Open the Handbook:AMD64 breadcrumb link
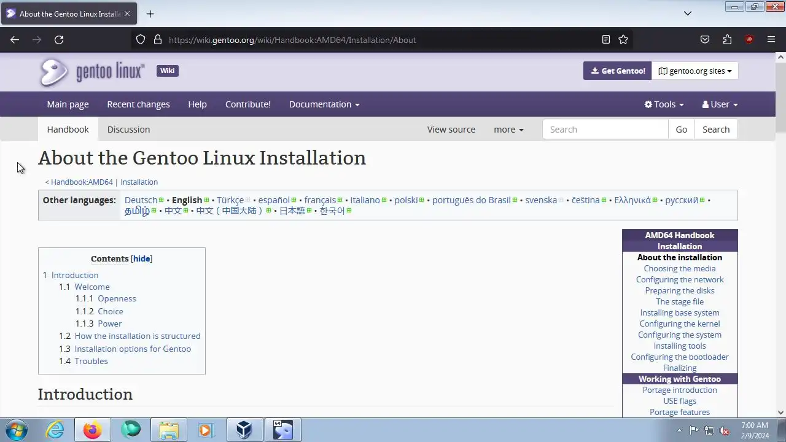Viewport: 786px width, 442px height. point(82,182)
